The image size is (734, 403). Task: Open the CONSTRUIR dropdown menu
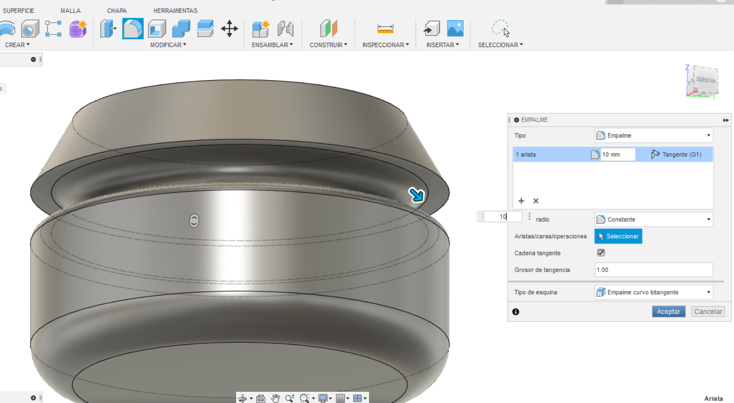pos(328,45)
